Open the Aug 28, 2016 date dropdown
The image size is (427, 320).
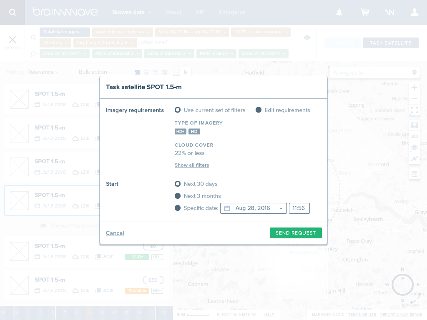(253, 208)
